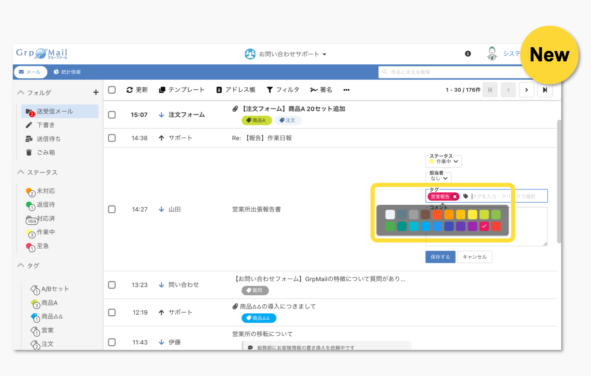Click the 商品ΔΔ tag chip in mail list
The height and width of the screenshot is (376, 591).
[x=259, y=318]
